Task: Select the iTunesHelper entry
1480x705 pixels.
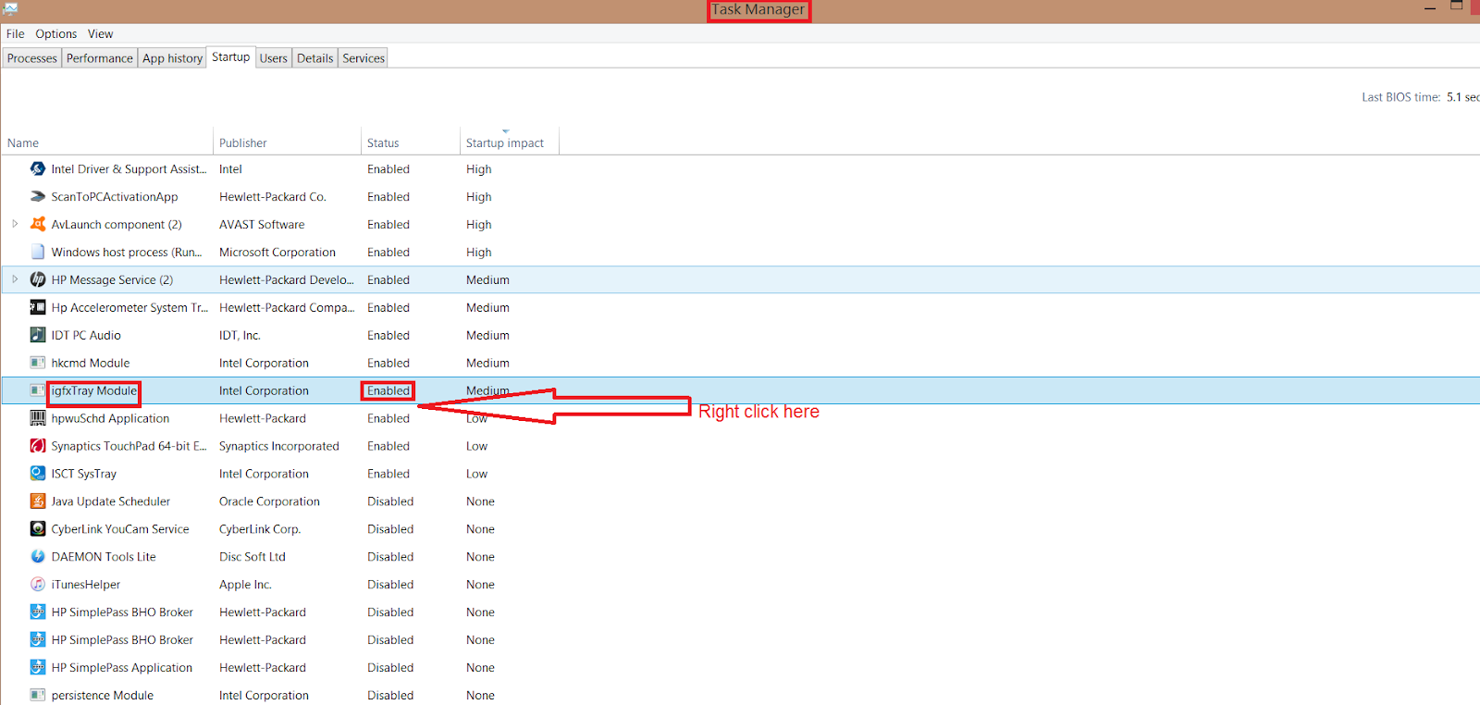Action: coord(86,584)
